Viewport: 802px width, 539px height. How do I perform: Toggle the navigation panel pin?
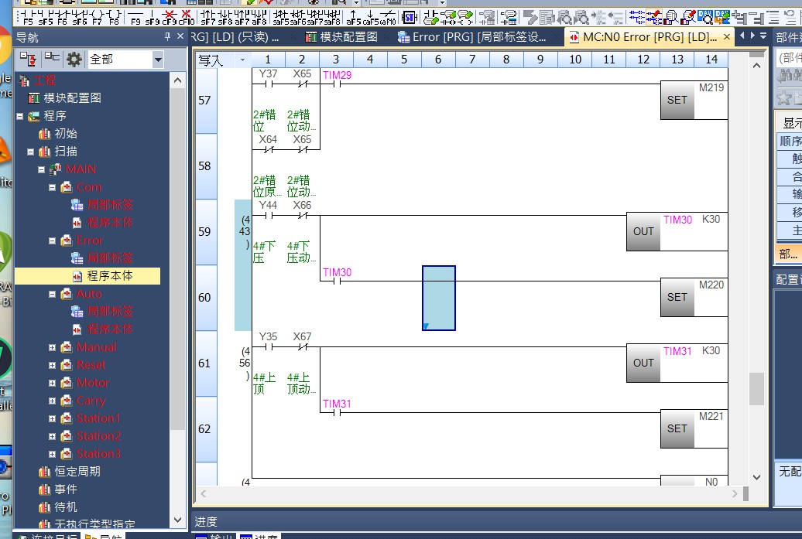168,37
